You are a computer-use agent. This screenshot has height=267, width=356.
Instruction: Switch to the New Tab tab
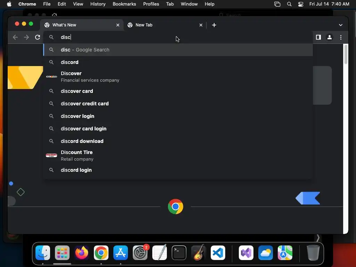165,25
